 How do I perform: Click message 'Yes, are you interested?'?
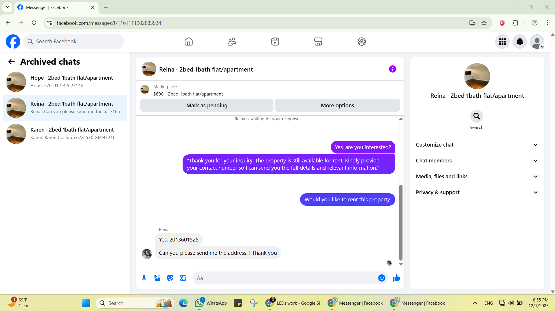[363, 147]
